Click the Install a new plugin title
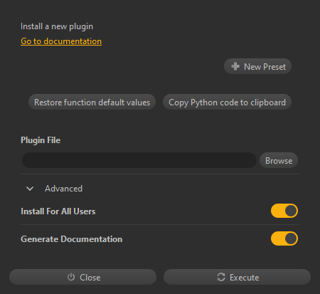This screenshot has height=294, width=320. (57, 26)
